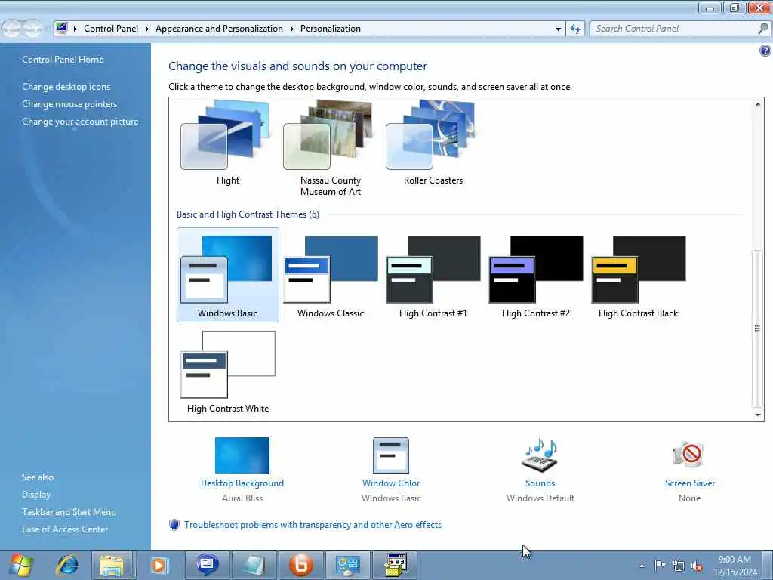Open Desktop Background settings icon
773x580 pixels.
point(242,455)
